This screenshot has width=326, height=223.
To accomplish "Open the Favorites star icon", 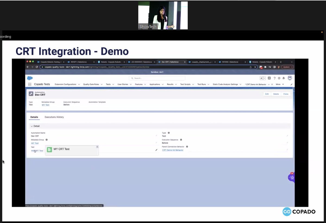I will [261, 78].
